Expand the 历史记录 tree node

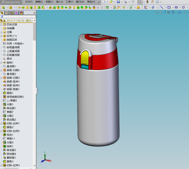pyautogui.click(x=1, y=25)
